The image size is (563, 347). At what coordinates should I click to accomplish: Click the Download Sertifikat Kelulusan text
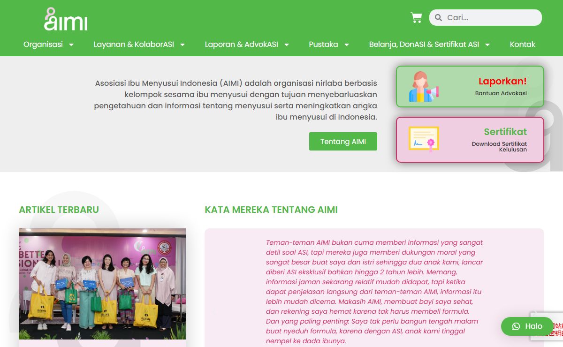pos(499,147)
